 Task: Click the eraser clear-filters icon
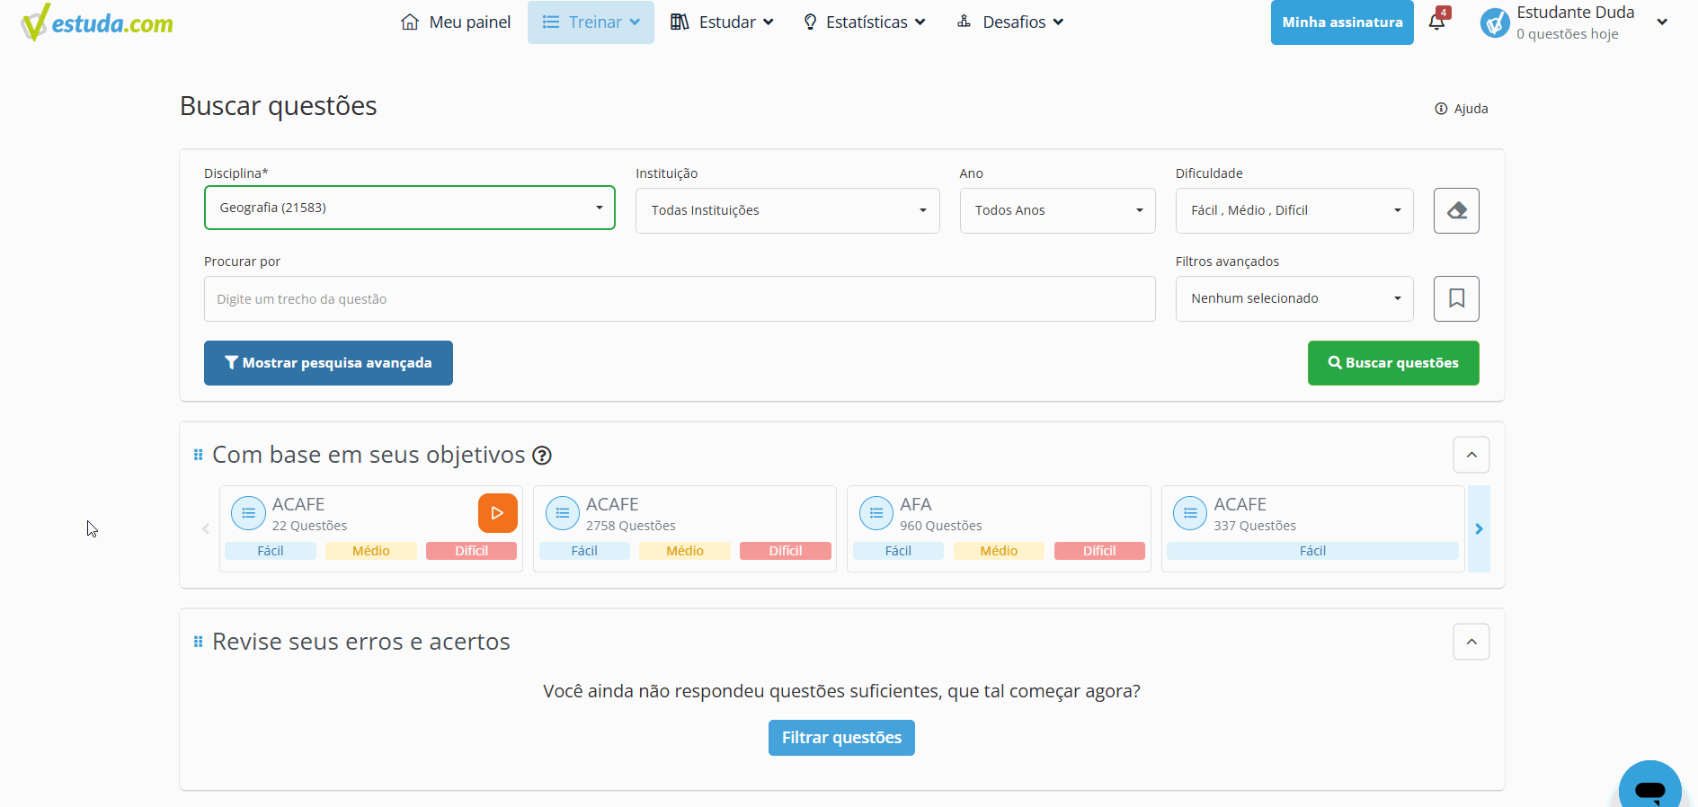1456,210
